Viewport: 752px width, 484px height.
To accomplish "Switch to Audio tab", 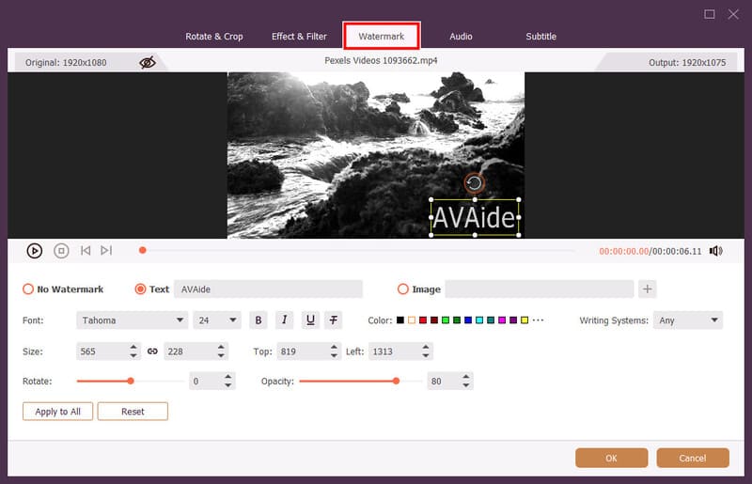I will (x=461, y=37).
